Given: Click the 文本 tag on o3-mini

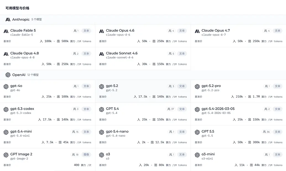Looking at the screenshot, I should point(277,155).
